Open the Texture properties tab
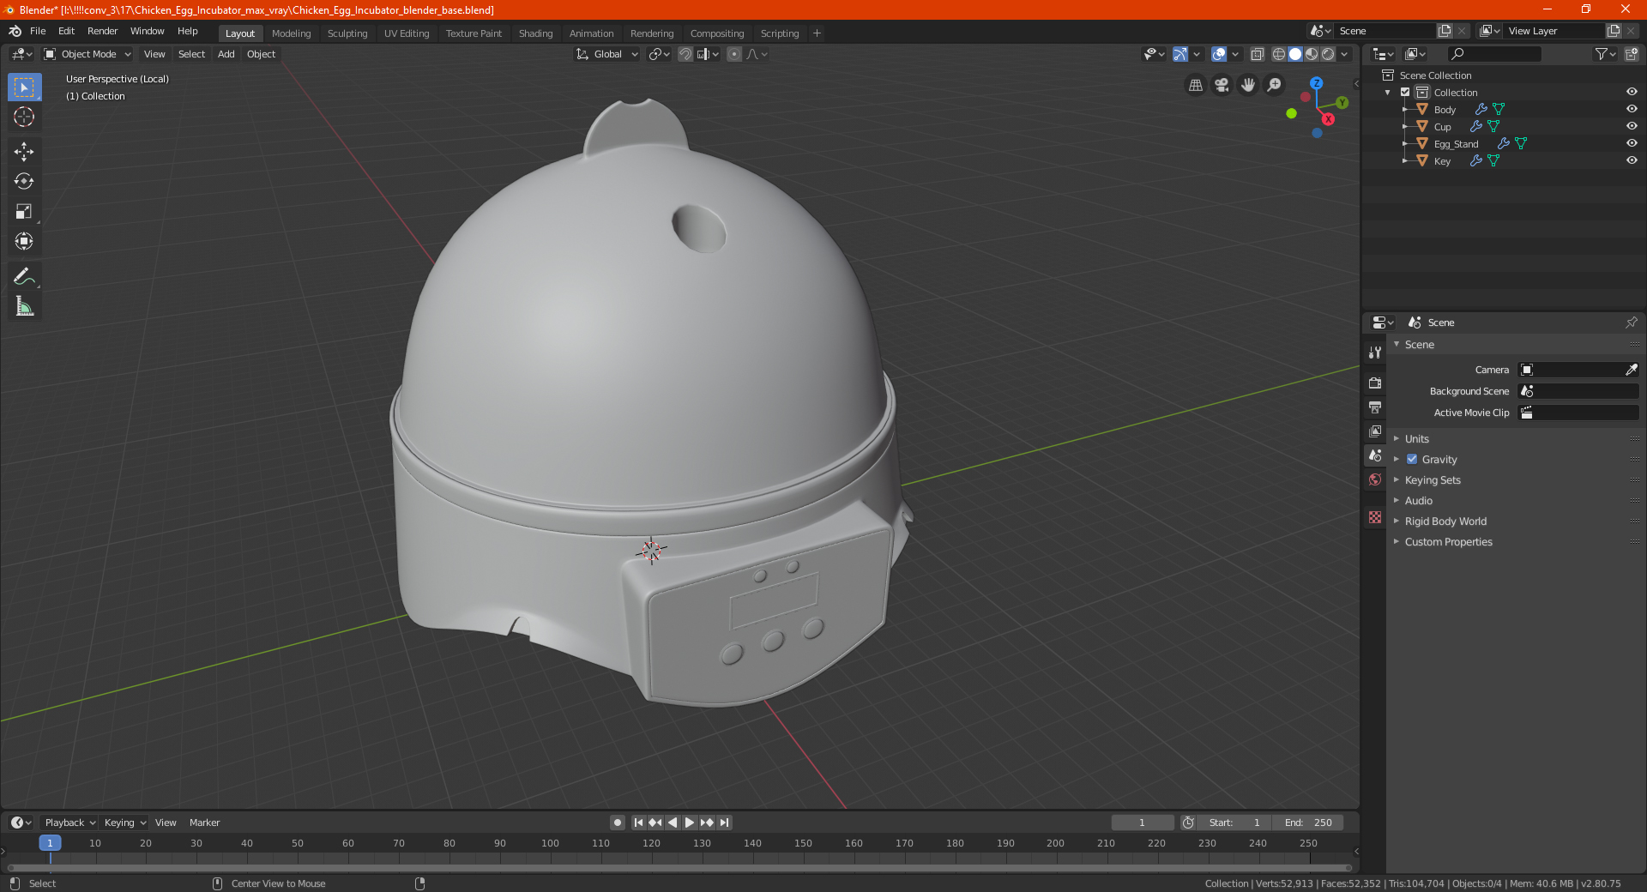The width and height of the screenshot is (1647, 892). [x=1375, y=517]
